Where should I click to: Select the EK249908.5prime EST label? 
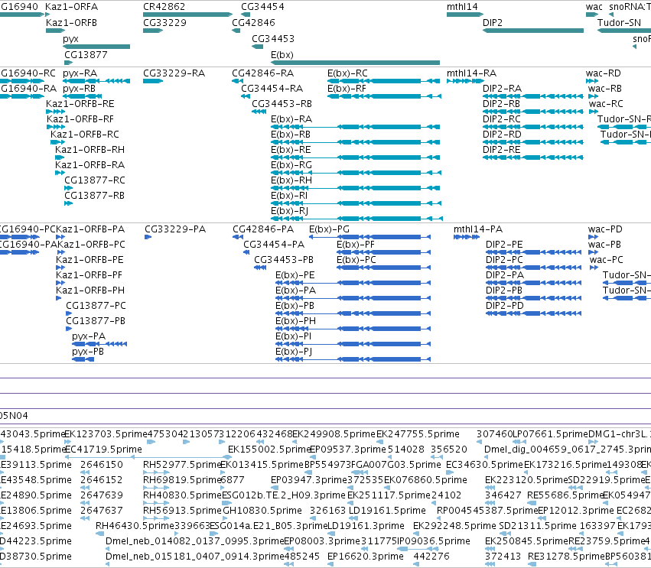coord(334,434)
